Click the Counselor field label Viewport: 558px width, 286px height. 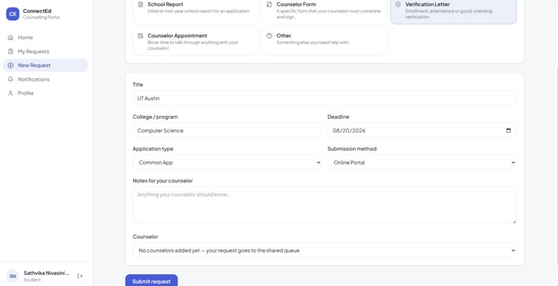(145, 237)
